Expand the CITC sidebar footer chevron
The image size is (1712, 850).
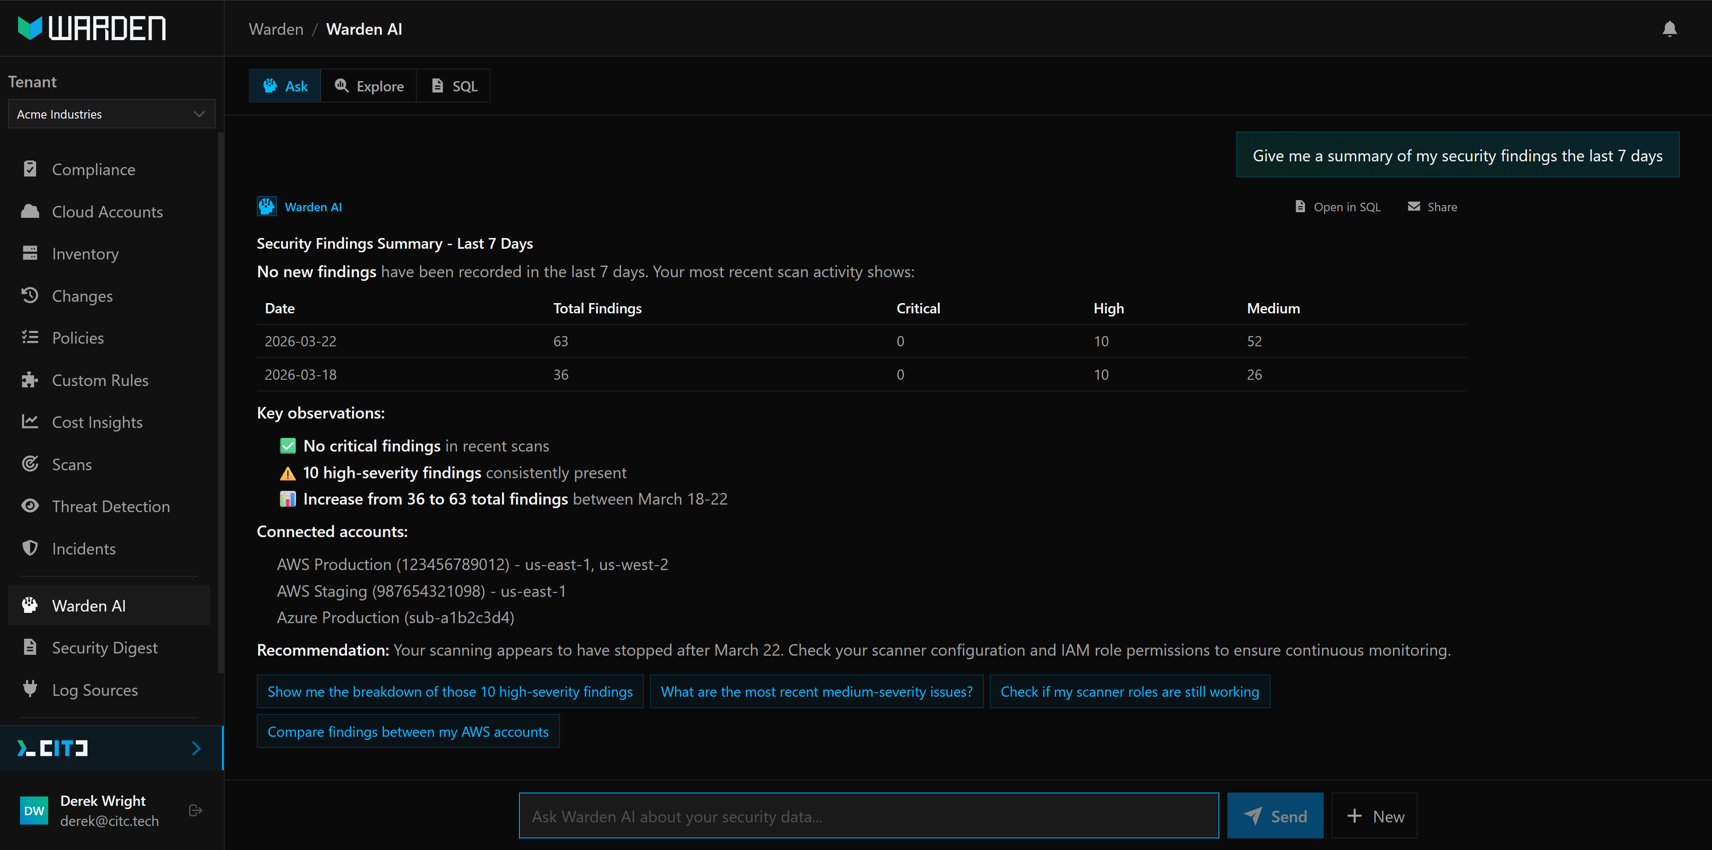tap(196, 748)
